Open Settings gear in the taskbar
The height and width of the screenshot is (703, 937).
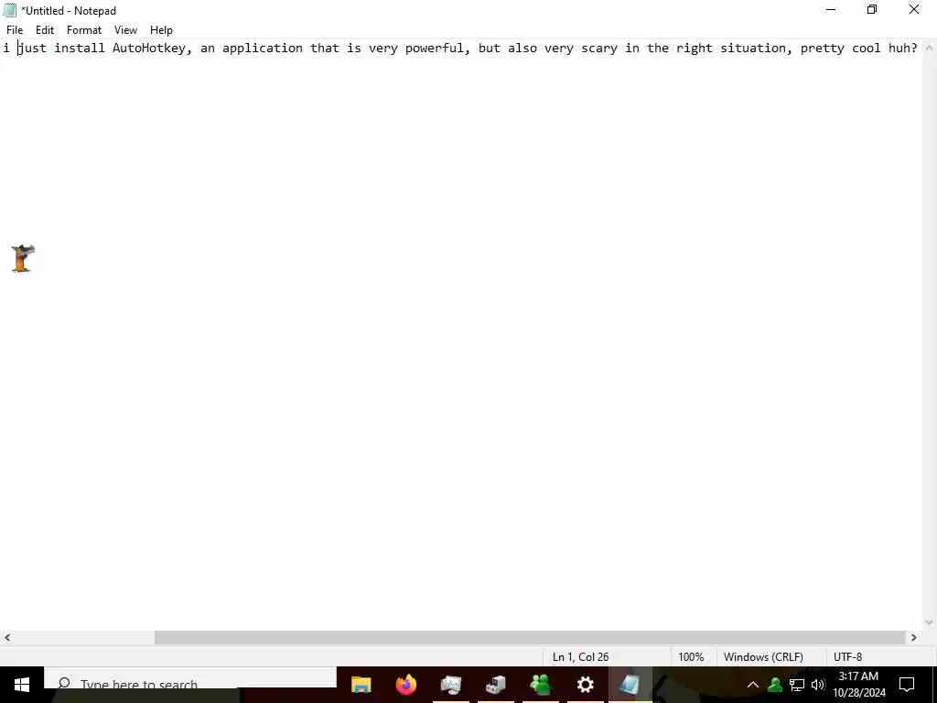585,685
